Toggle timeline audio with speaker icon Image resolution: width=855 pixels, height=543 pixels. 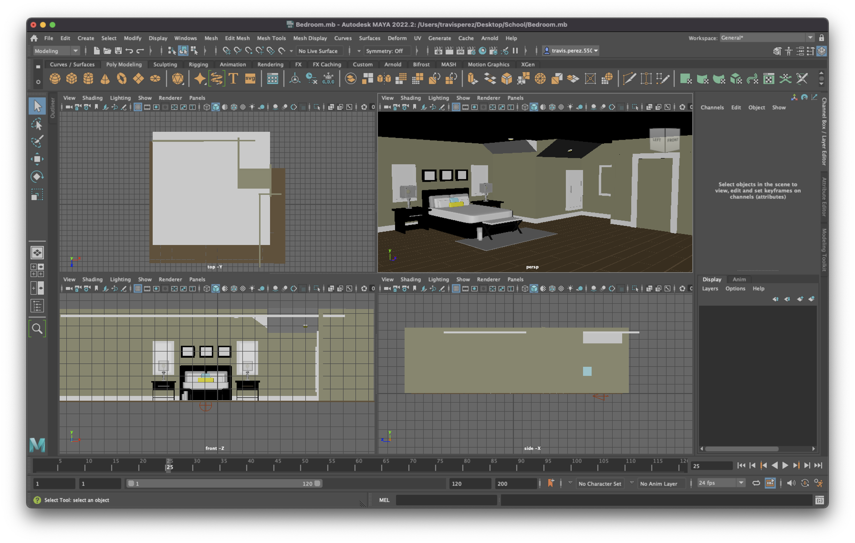(x=791, y=483)
